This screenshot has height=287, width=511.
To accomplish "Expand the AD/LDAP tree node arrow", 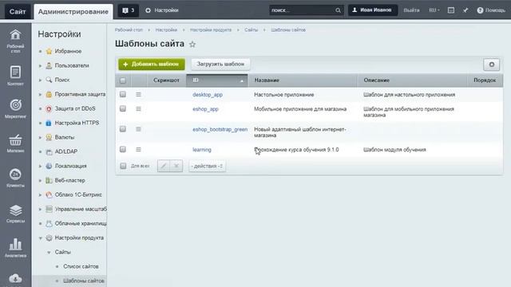I will 40,151.
